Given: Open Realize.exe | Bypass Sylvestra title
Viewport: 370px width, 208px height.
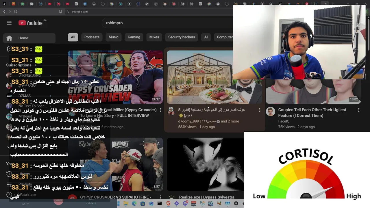Looking at the screenshot, I should (207, 197).
